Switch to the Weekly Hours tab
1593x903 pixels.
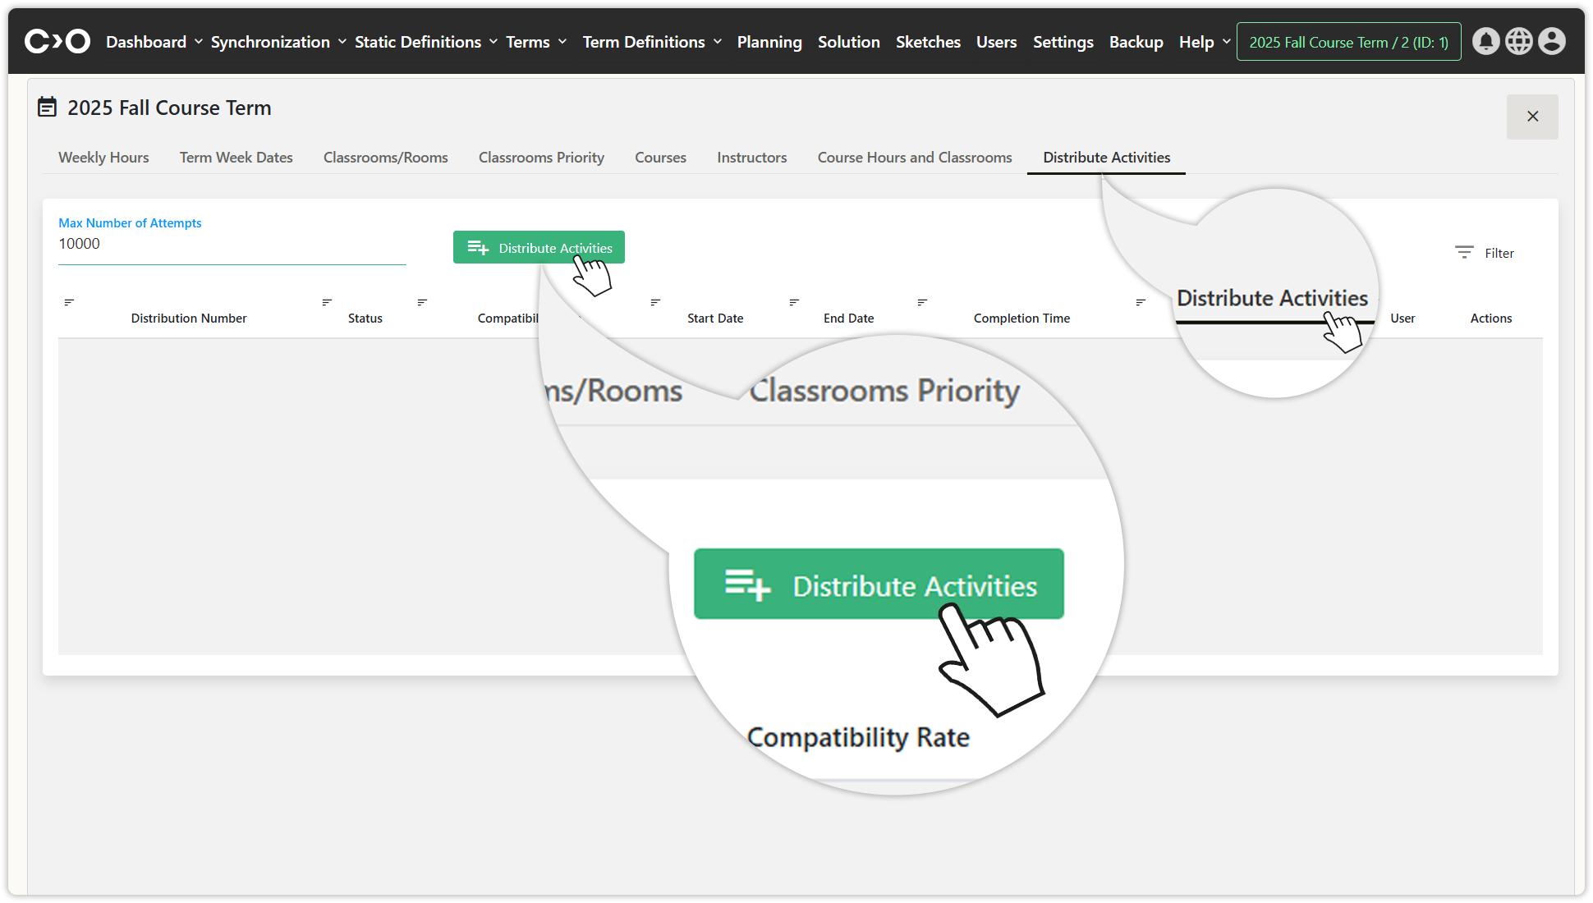(x=103, y=158)
